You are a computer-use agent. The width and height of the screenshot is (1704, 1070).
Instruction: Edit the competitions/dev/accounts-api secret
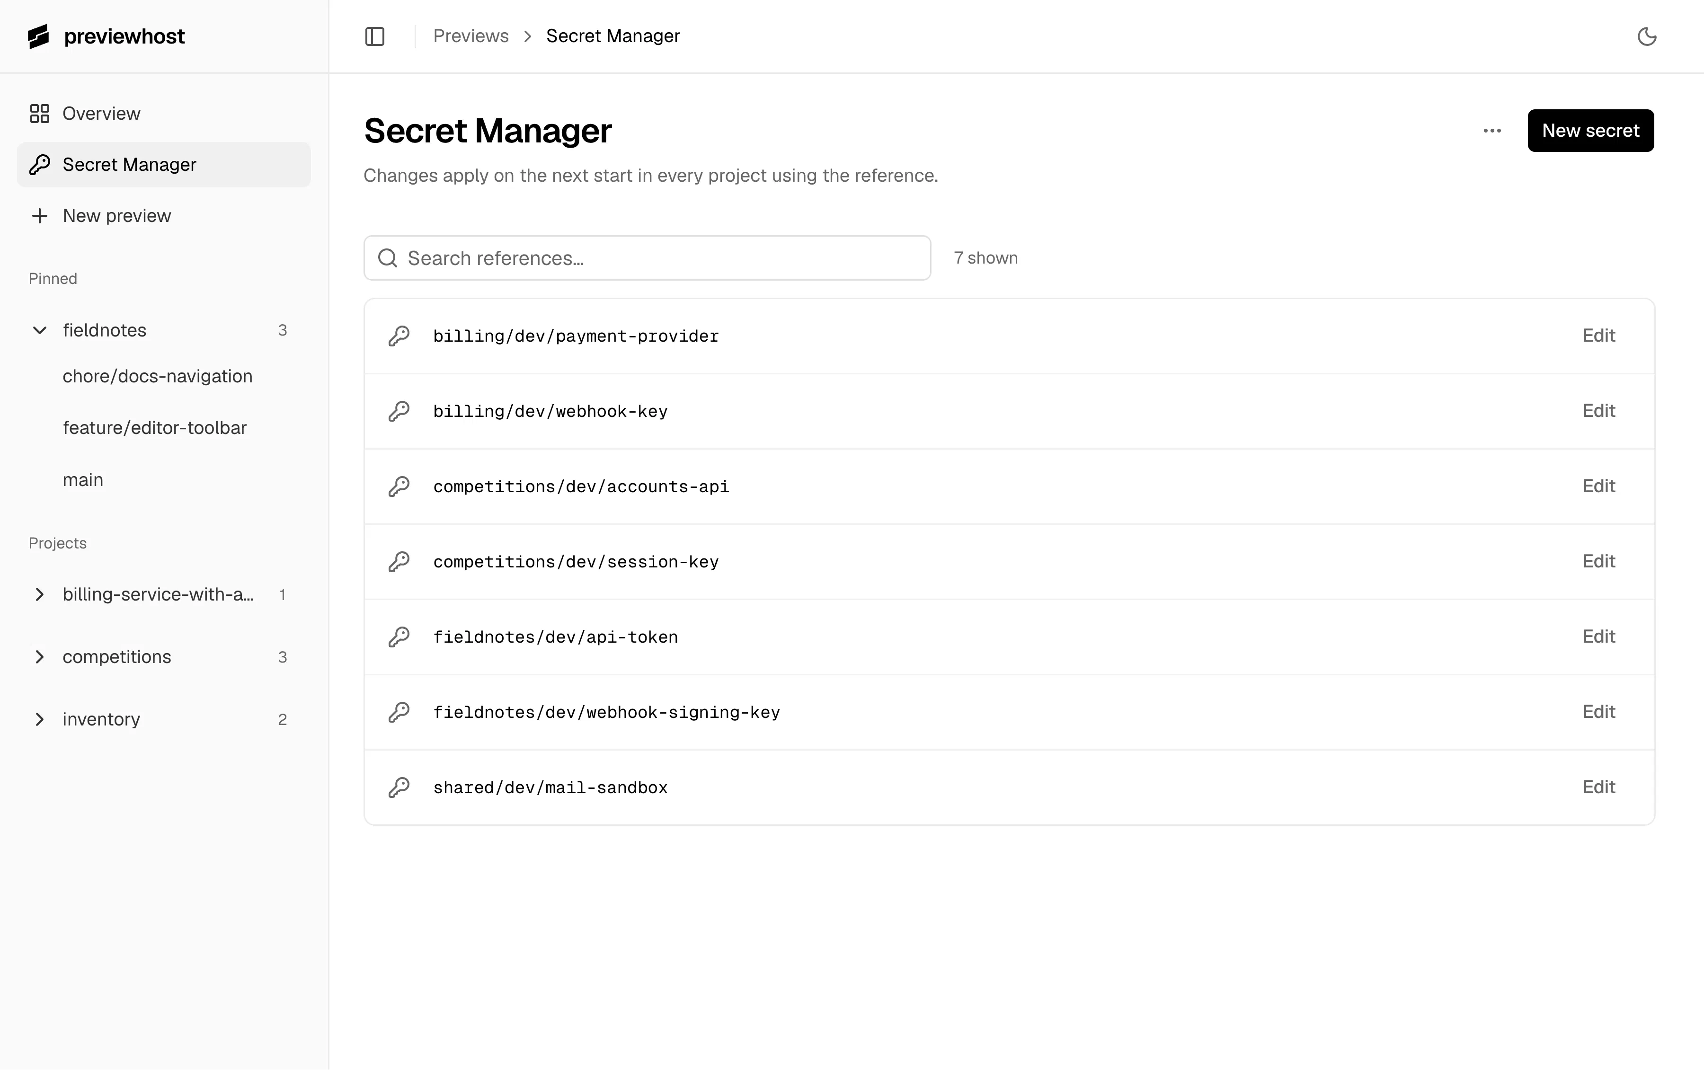[x=1598, y=486]
